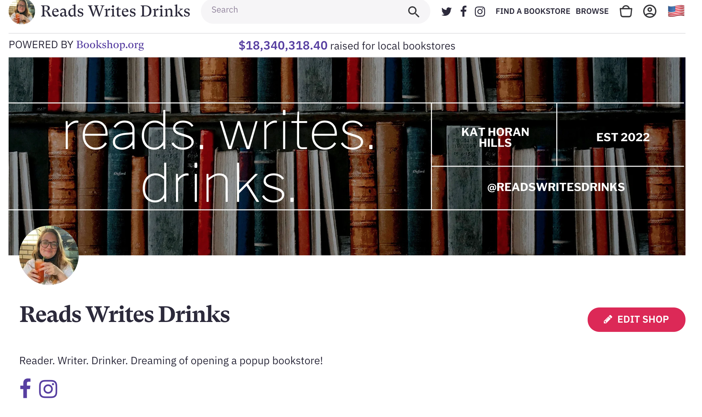Open the shopping bag cart icon

pyautogui.click(x=626, y=12)
